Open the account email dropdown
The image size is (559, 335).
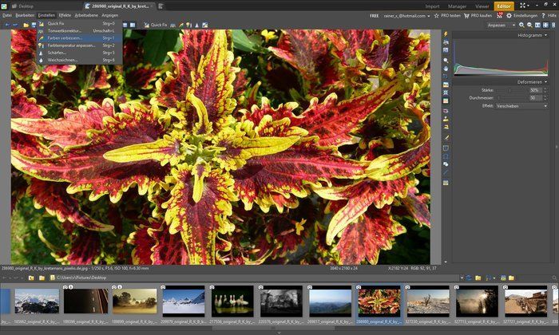coord(406,16)
